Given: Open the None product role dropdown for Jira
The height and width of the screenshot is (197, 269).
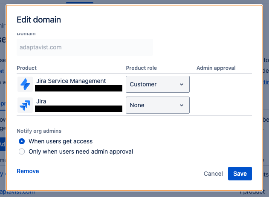Looking at the screenshot, I should click(158, 105).
